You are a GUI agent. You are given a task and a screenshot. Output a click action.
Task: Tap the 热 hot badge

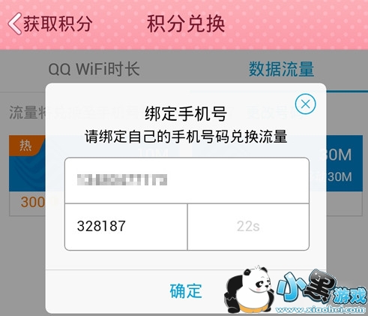click(25, 145)
